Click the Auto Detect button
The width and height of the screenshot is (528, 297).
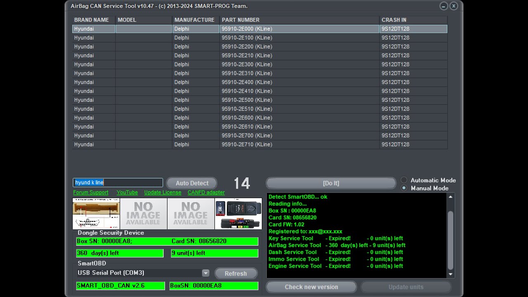point(192,183)
